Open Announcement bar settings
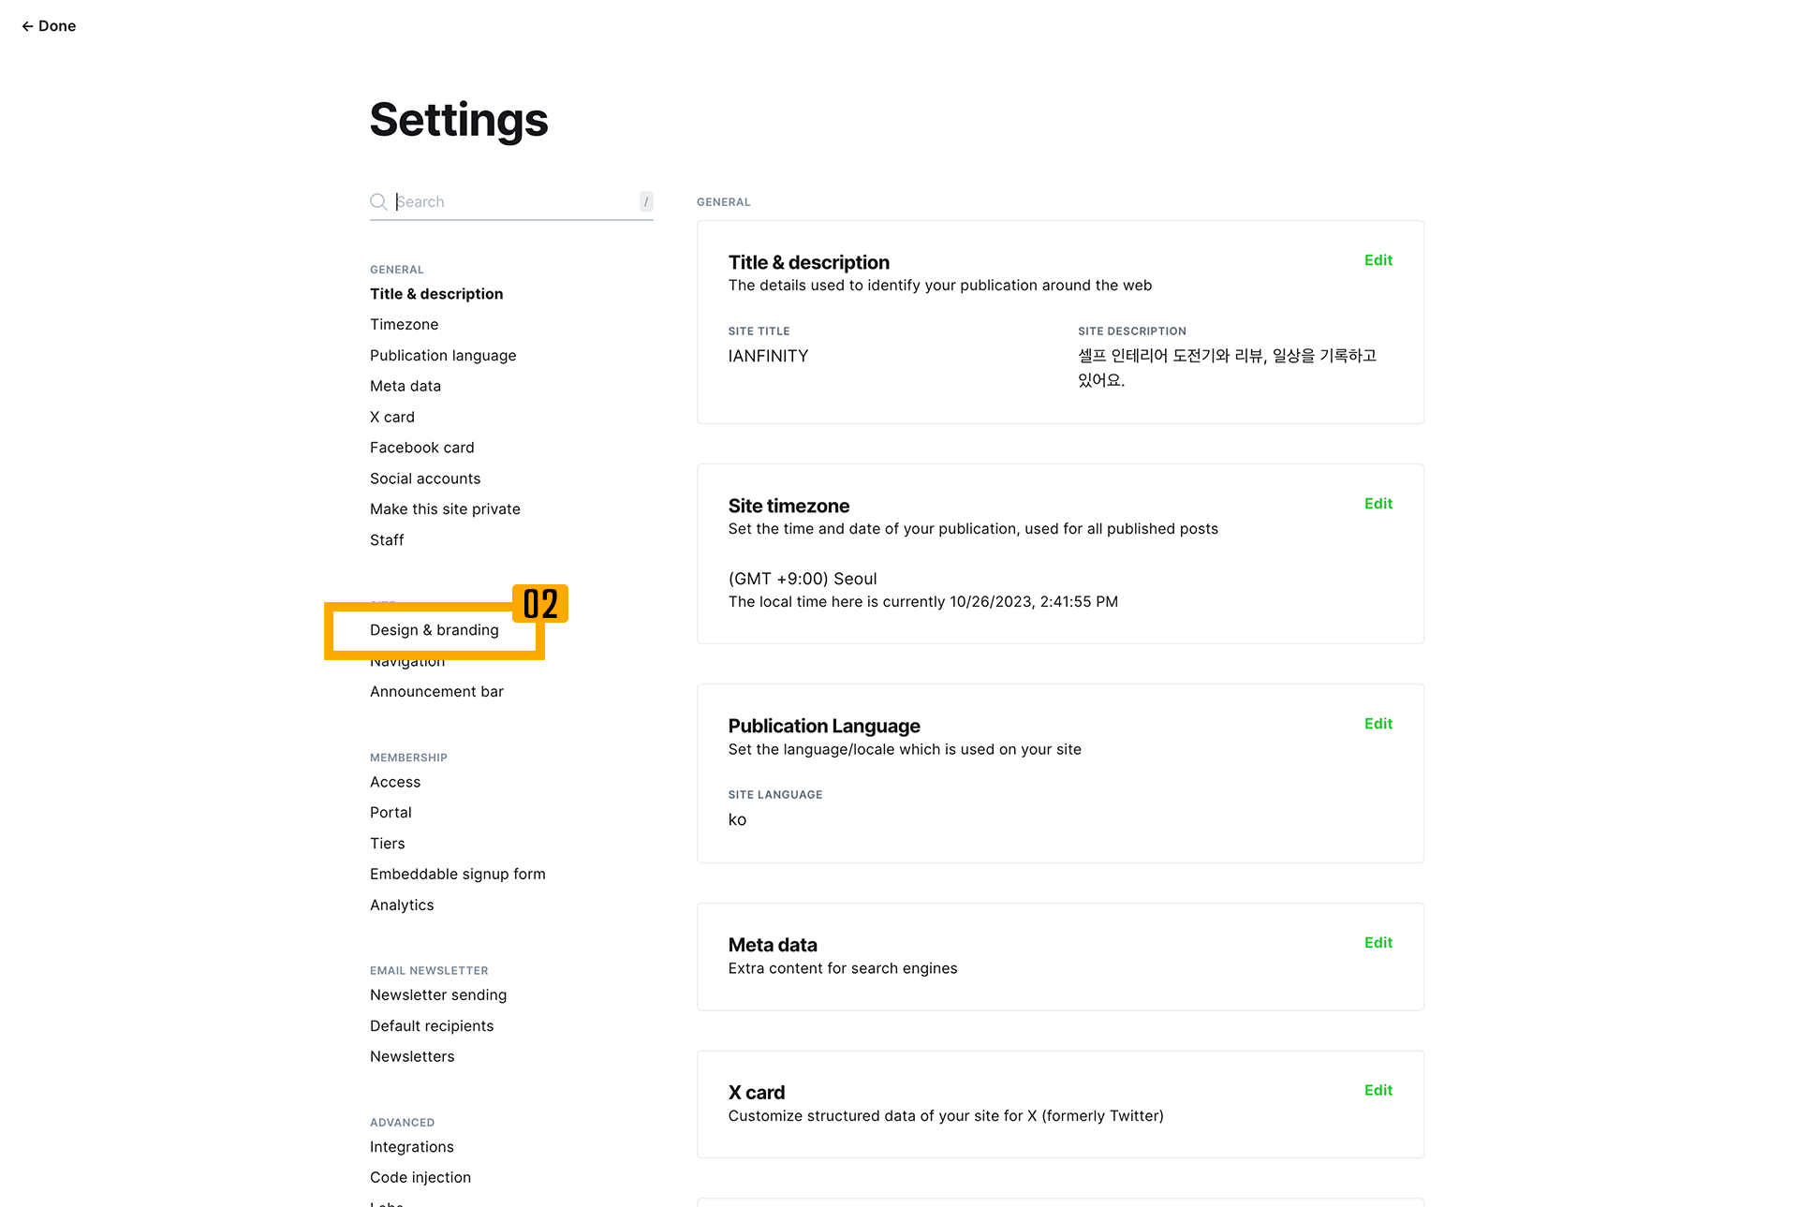 436,692
